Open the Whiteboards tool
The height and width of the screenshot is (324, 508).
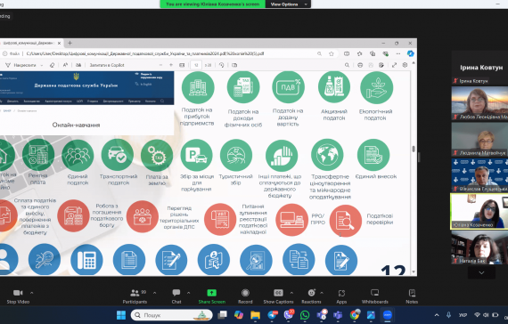[375, 296]
